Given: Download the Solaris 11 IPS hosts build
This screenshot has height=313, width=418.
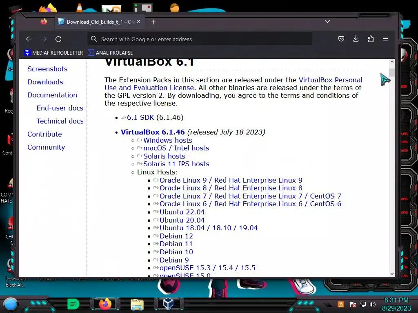Looking at the screenshot, I should pos(176,164).
